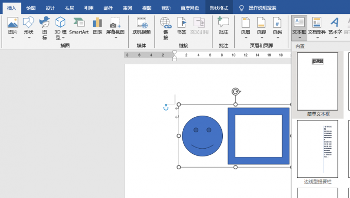
Task: Expand the 文档部件 dropdown arrow
Action: 317,38
